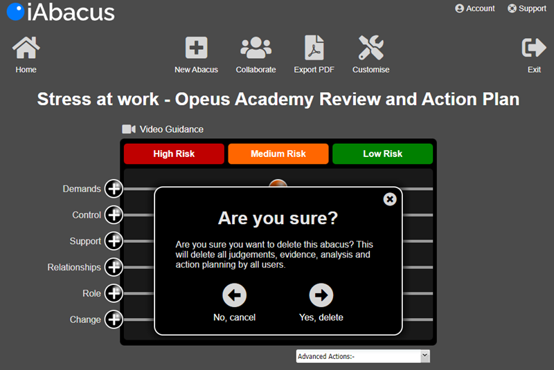Expand Relationships with its plus button
The height and width of the screenshot is (370, 554).
[x=114, y=267]
